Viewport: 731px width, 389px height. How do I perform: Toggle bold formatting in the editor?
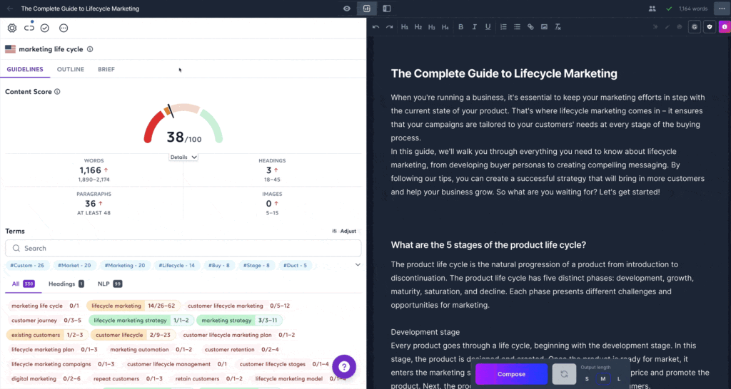pos(461,27)
